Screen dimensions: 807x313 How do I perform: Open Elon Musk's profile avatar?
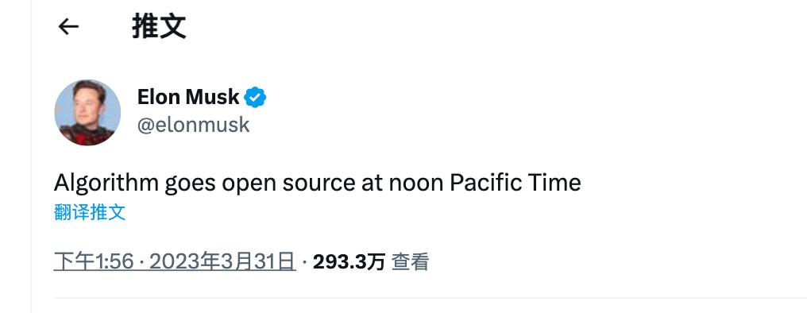coord(87,113)
